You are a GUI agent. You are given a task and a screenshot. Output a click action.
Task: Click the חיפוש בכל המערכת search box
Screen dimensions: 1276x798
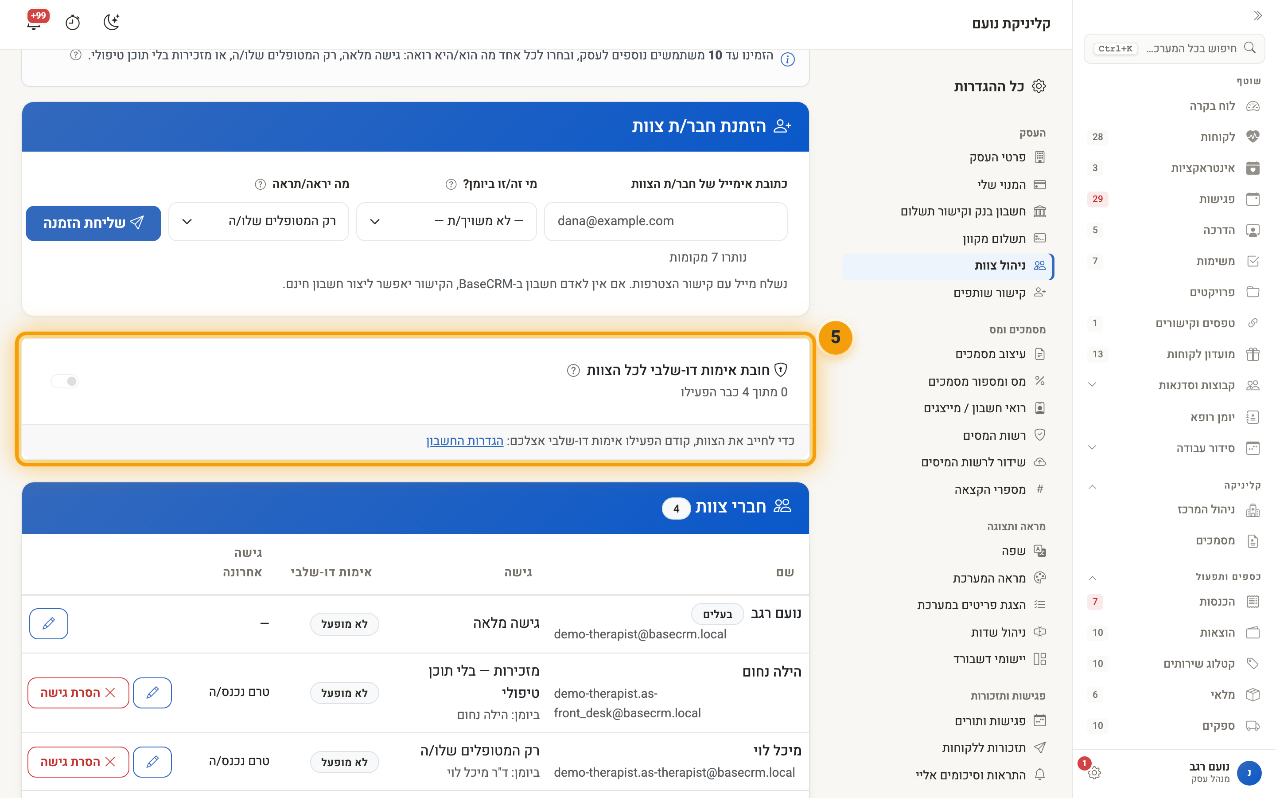pos(1174,49)
